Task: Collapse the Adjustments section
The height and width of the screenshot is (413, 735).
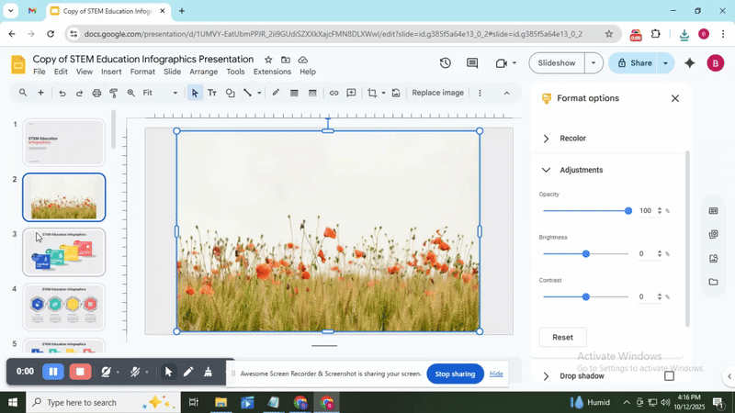Action: pyautogui.click(x=546, y=170)
